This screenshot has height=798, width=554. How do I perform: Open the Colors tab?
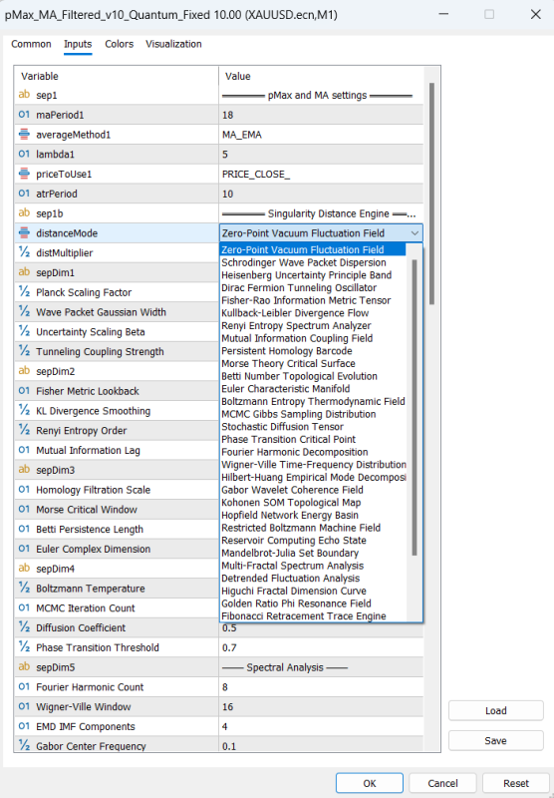tap(119, 44)
